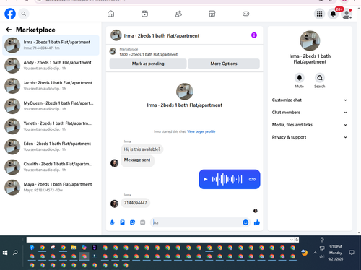Open Charith conversation in list
Screen dimensions: 361x270
click(x=51, y=167)
